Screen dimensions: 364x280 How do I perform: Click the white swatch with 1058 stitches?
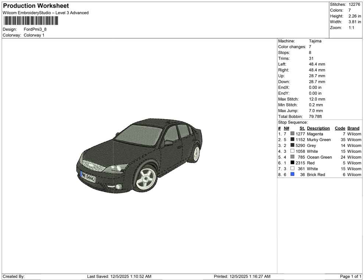tap(292, 151)
